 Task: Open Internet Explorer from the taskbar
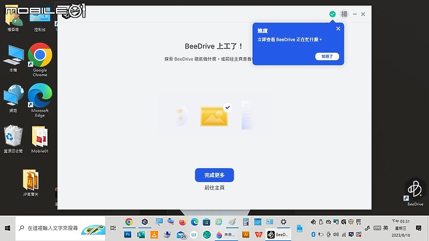[x=219, y=222]
